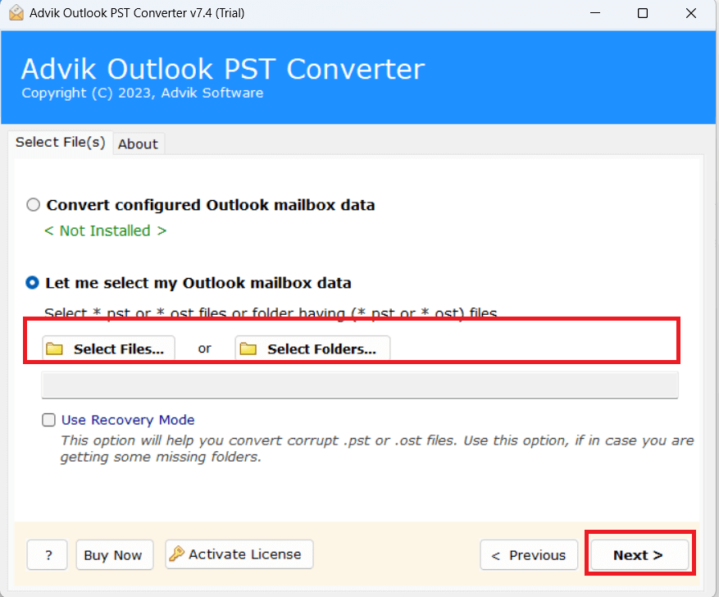
Task: Click the < Not Installed > status text
Action: click(105, 230)
